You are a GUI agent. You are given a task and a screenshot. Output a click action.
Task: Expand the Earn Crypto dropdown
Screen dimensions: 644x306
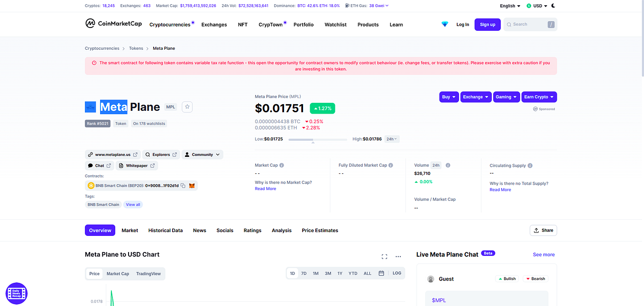[x=539, y=97]
